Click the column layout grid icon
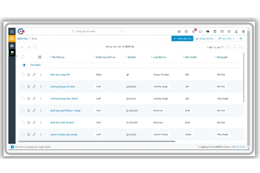Image resolution: width=260 pixels, height=173 pixels. (x=40, y=57)
